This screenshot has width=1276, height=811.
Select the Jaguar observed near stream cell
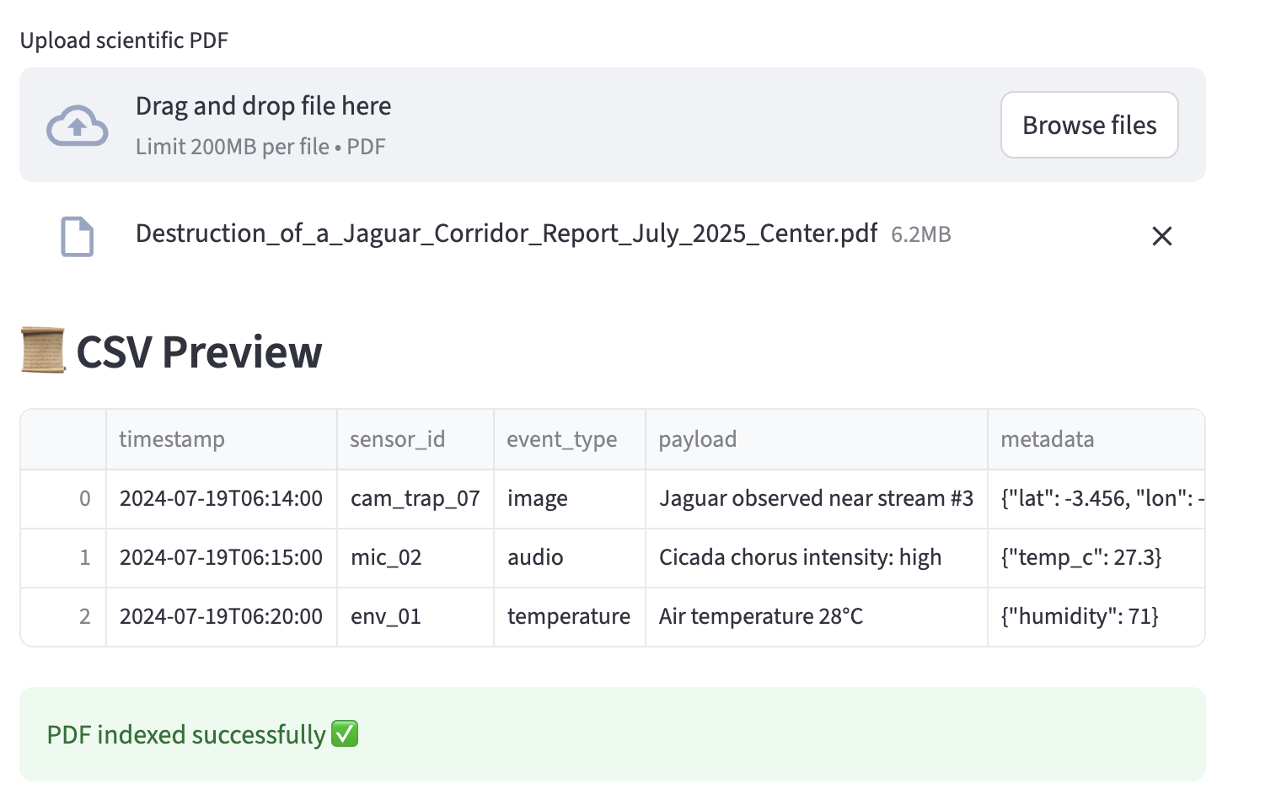815,498
